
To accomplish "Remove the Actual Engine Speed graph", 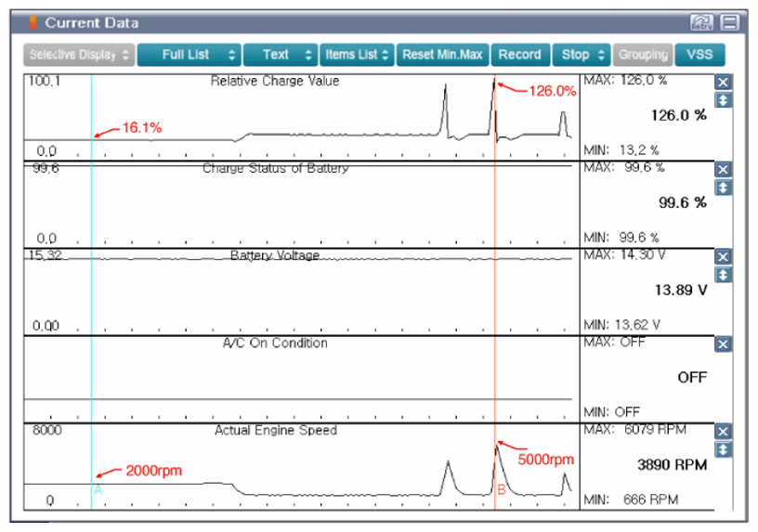I will [724, 431].
